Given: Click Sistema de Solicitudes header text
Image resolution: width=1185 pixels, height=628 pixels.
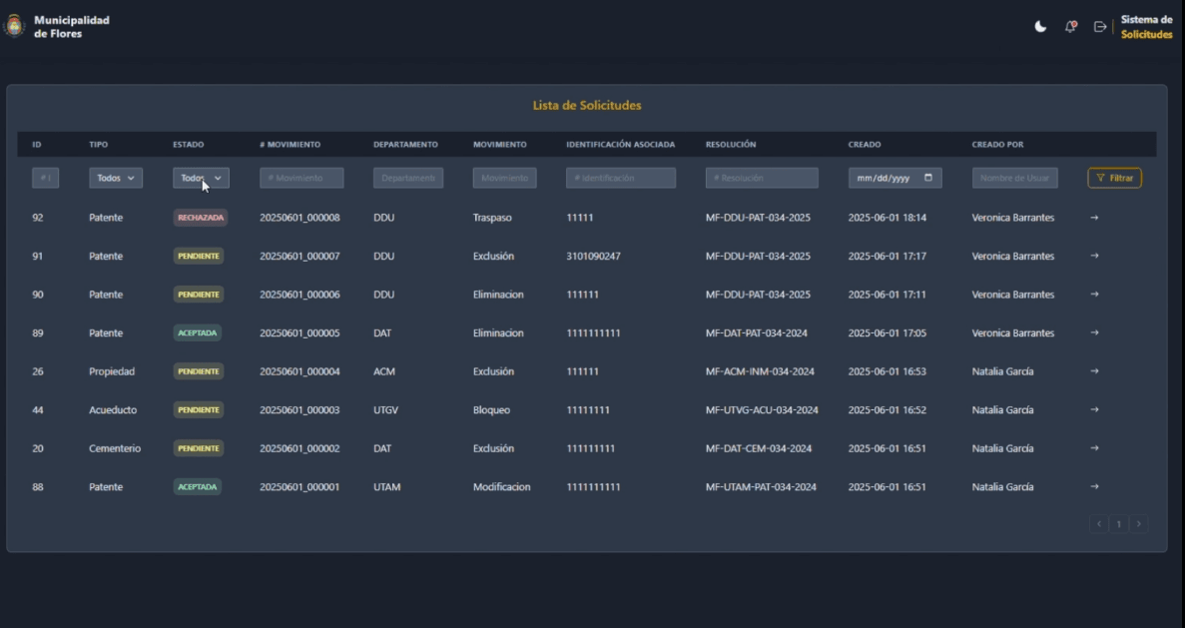Looking at the screenshot, I should (1146, 27).
